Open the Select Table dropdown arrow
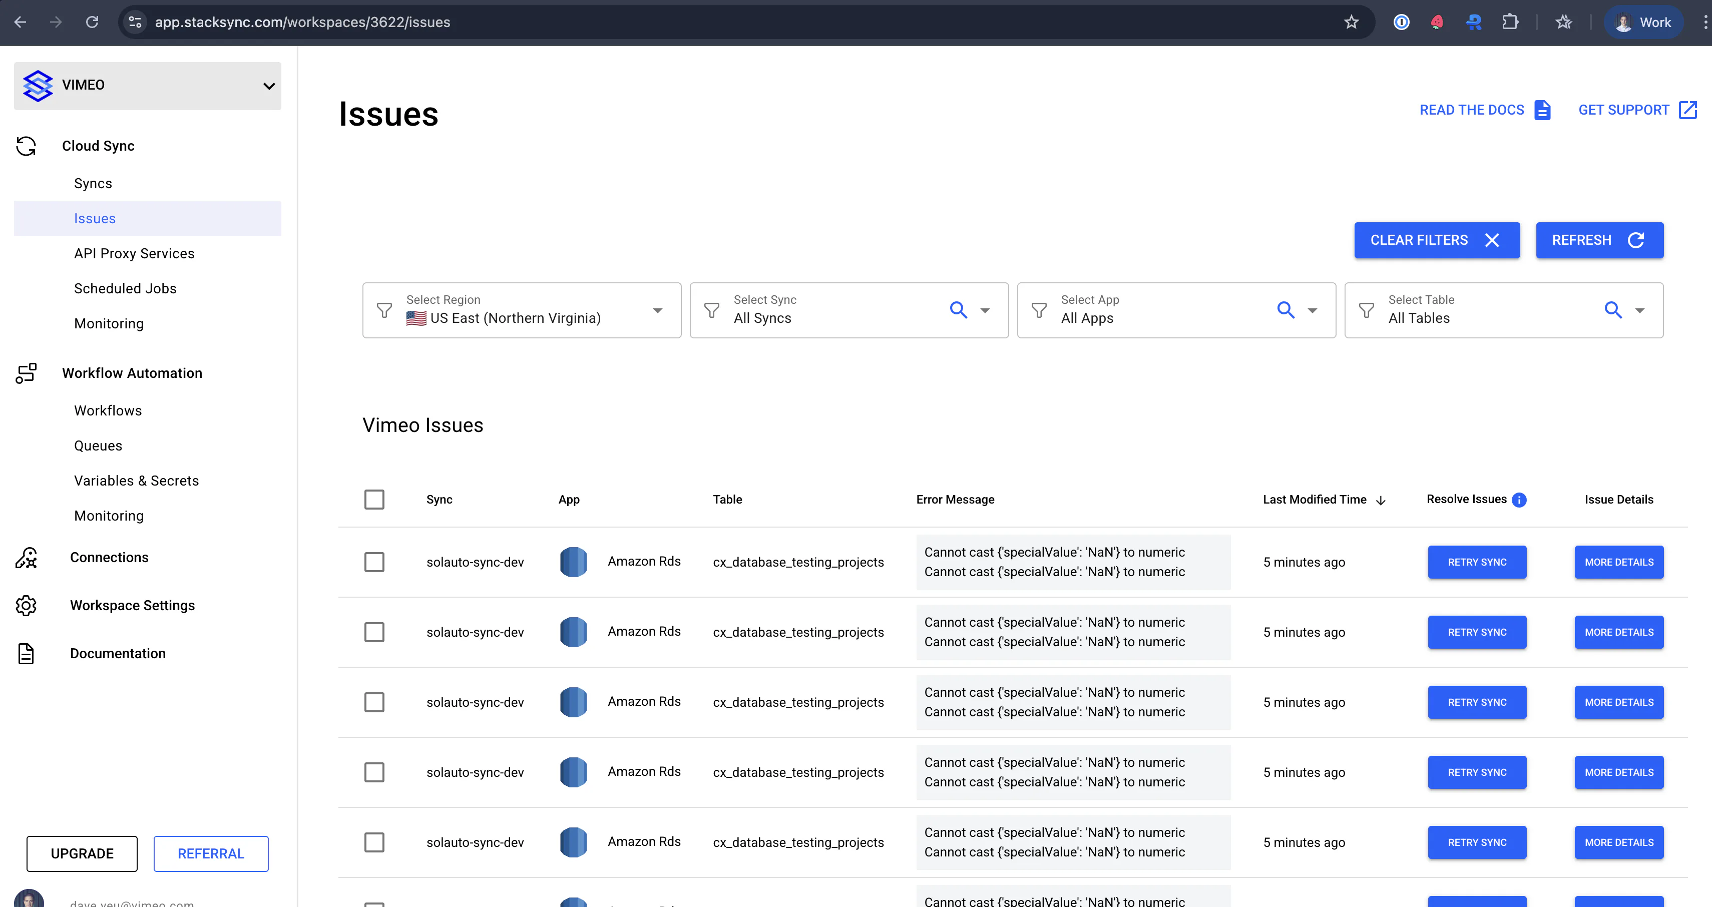This screenshot has height=907, width=1712. pyautogui.click(x=1639, y=310)
